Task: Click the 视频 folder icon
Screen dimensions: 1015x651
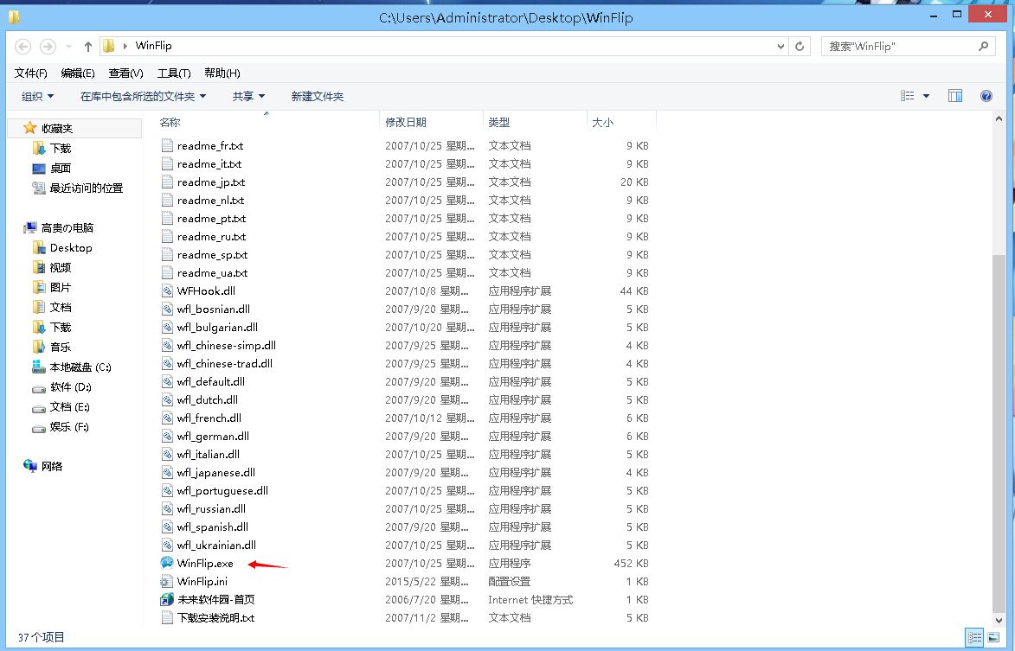Action: coord(39,268)
